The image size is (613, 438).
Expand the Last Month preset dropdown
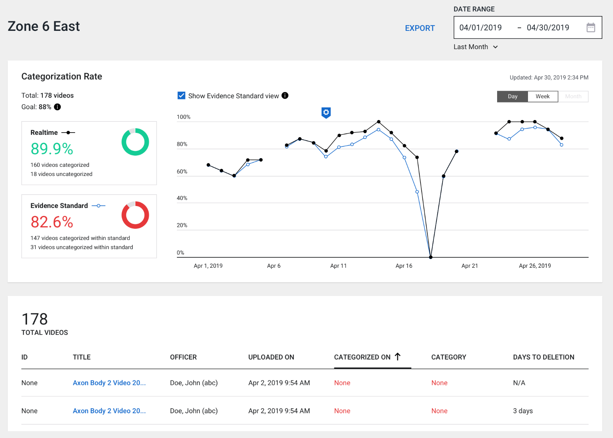click(x=475, y=47)
